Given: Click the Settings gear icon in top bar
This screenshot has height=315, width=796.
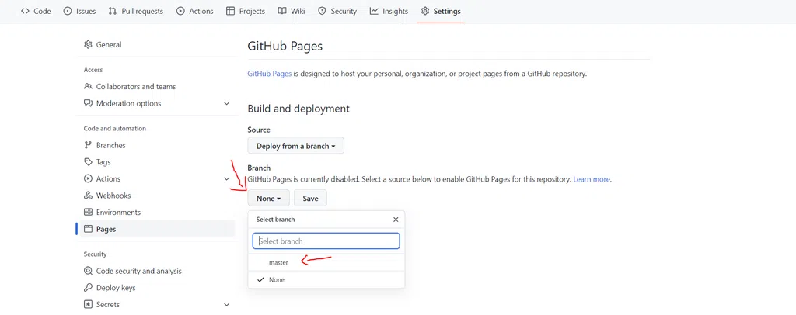Looking at the screenshot, I should (425, 11).
